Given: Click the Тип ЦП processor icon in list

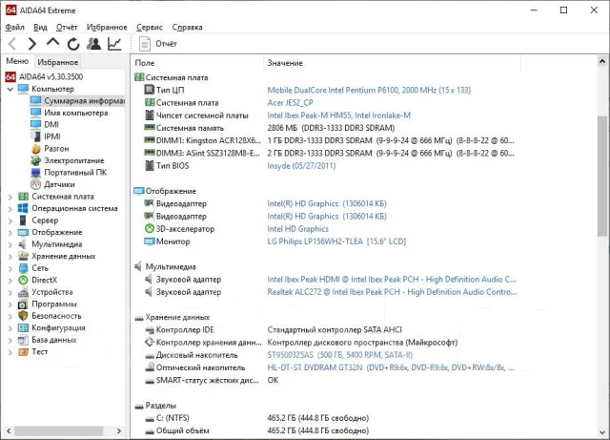Looking at the screenshot, I should point(150,90).
